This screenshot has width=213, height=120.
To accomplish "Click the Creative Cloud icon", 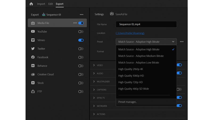I will (33, 74).
